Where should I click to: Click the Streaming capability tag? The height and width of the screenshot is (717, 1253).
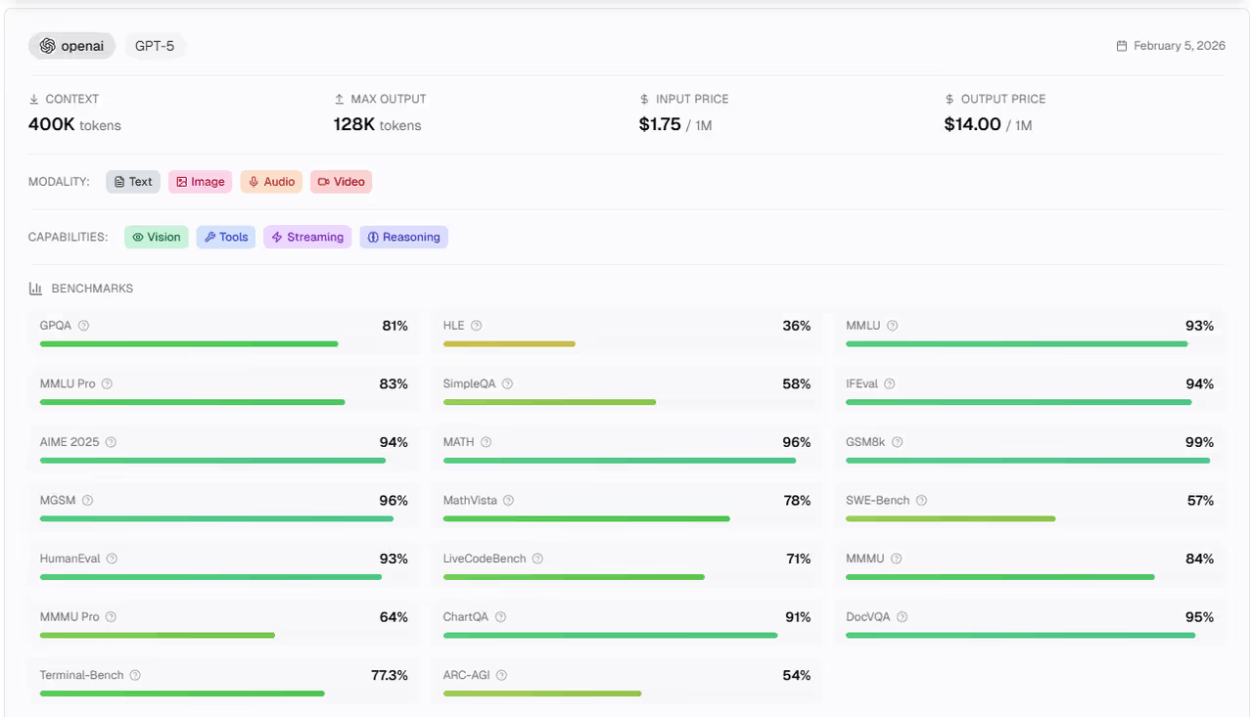(307, 238)
